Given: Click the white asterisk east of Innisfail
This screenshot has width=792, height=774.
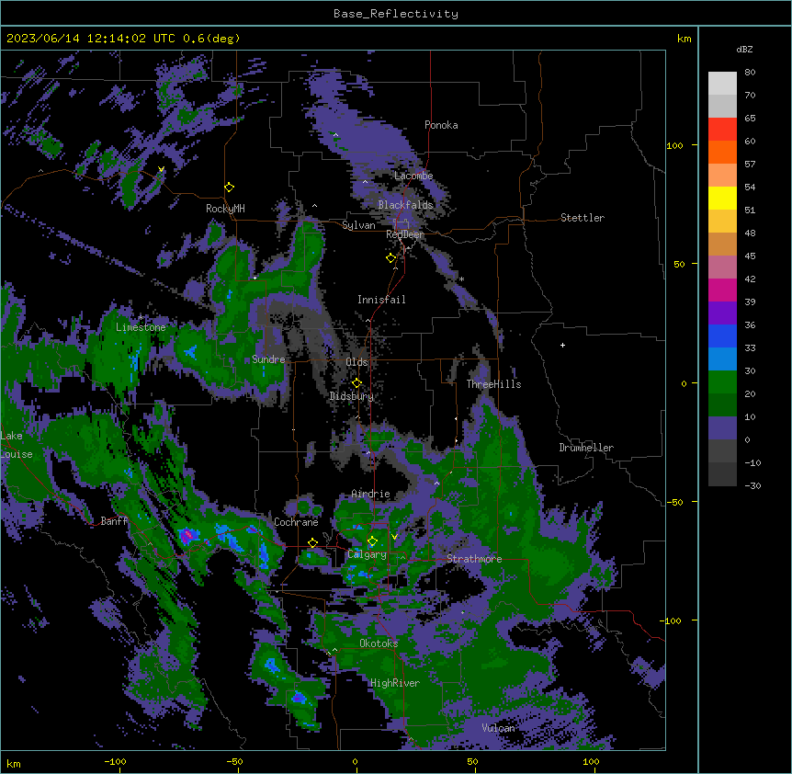Looking at the screenshot, I should coord(461,279).
